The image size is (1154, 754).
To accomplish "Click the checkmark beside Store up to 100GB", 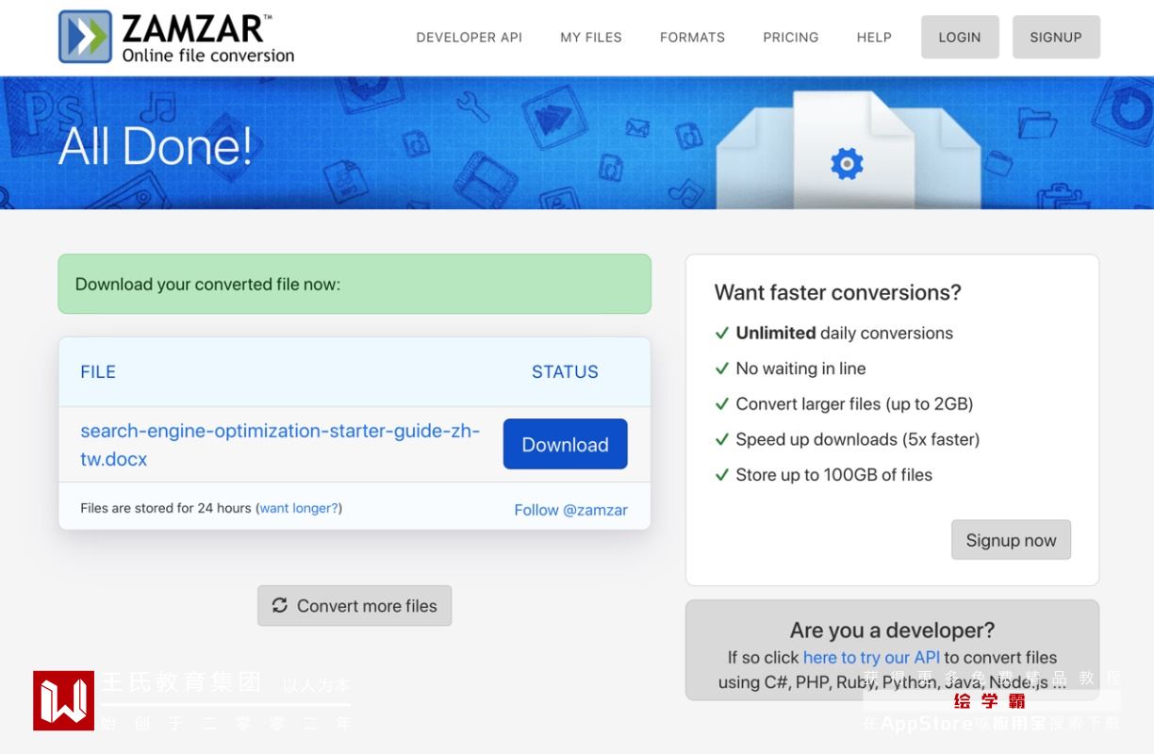I will pyautogui.click(x=722, y=475).
